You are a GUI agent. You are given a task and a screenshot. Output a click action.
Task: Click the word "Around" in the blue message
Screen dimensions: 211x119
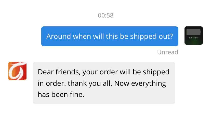click(x=59, y=36)
